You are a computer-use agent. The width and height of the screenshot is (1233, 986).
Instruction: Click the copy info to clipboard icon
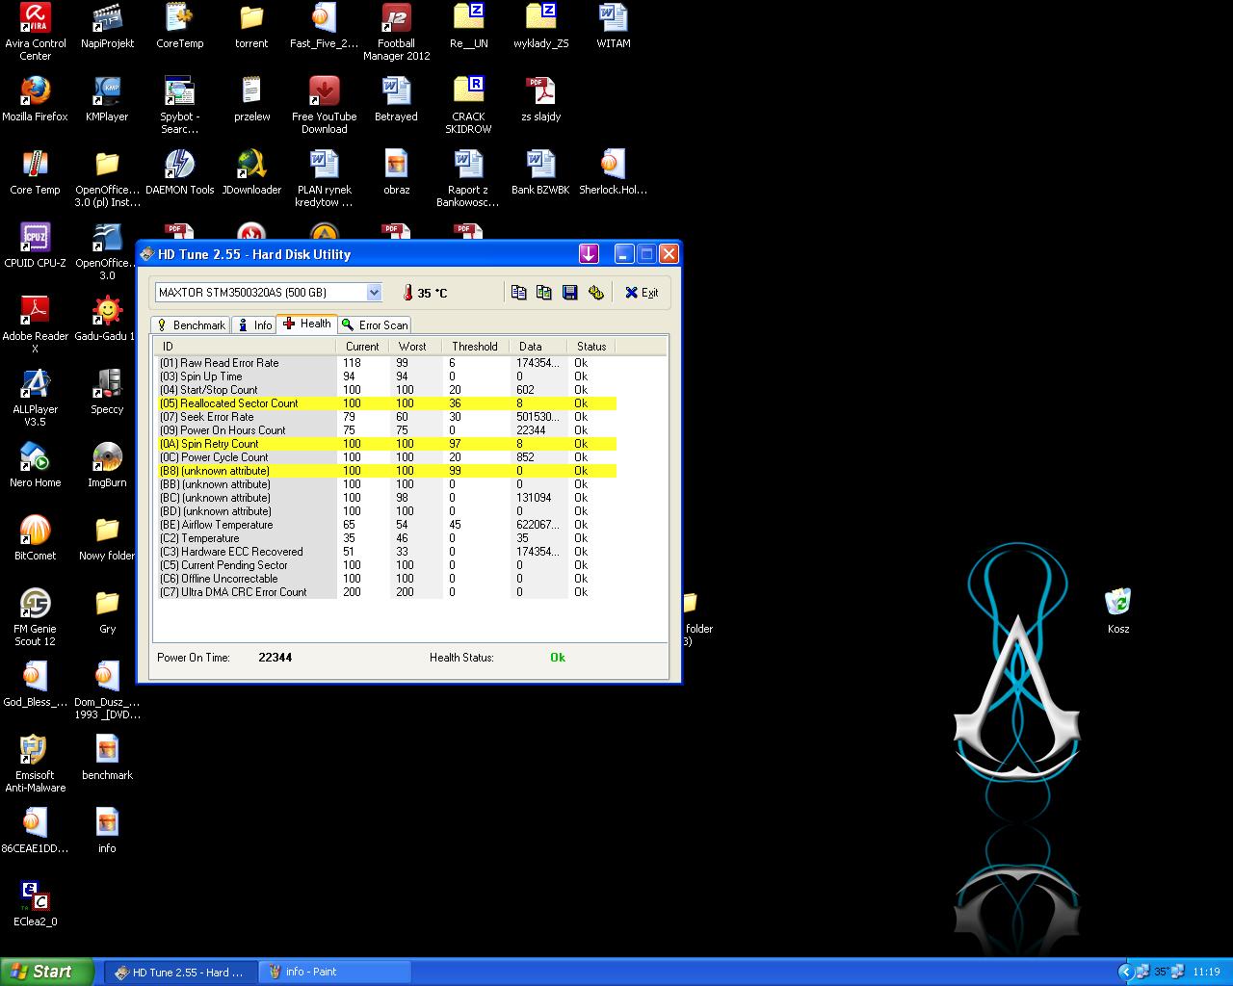point(518,293)
